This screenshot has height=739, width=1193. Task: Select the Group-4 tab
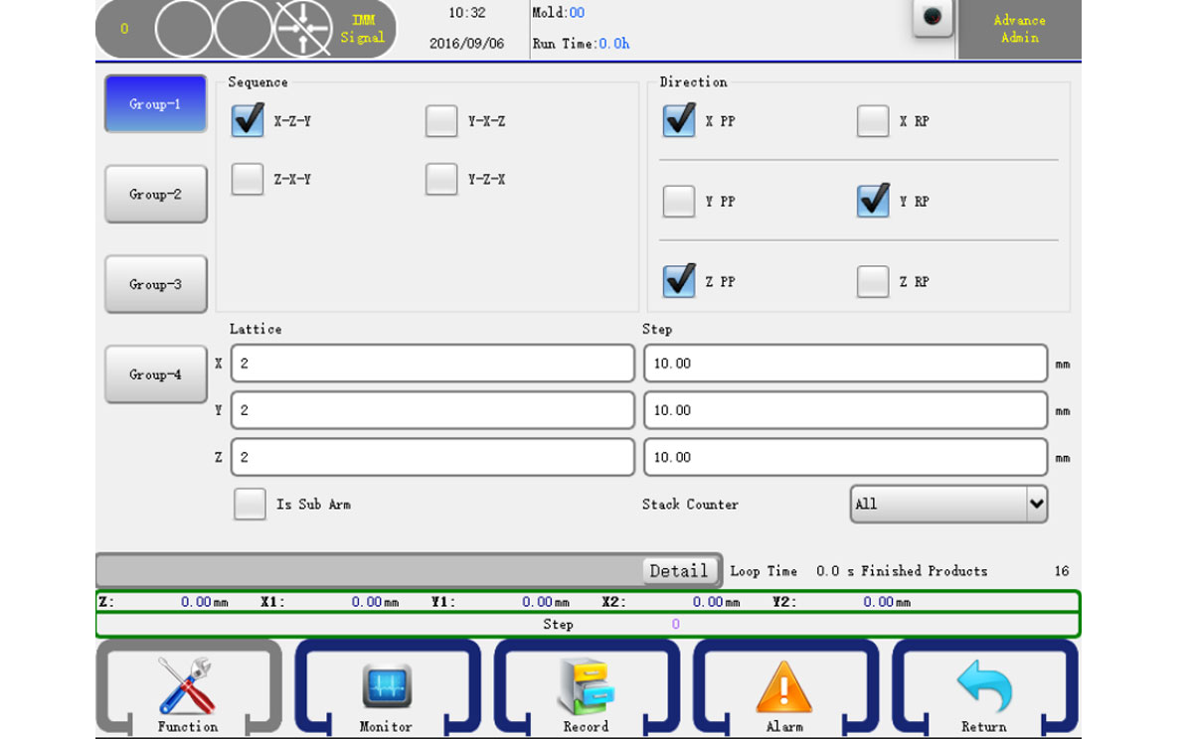(156, 374)
